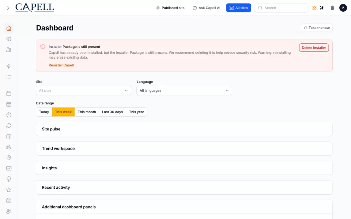
Task: Expand the Insights panel
Action: tap(184, 168)
